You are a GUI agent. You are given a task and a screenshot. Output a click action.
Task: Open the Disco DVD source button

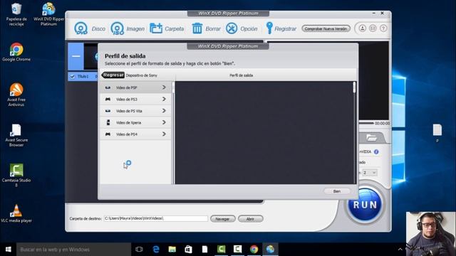90,28
